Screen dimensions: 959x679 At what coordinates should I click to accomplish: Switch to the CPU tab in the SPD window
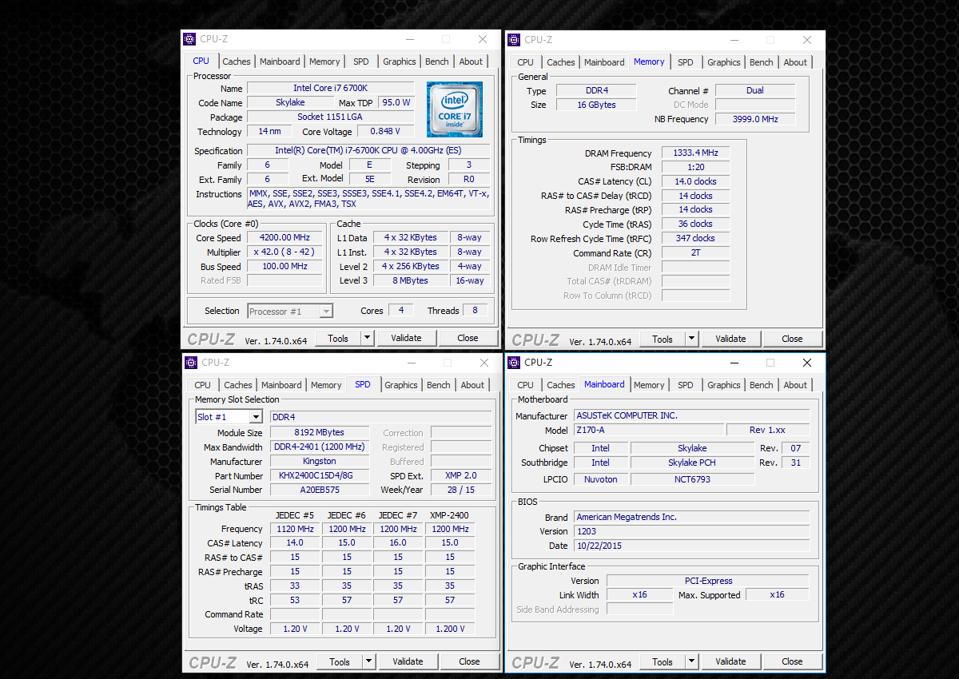coord(203,385)
